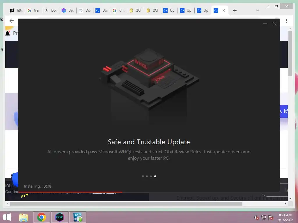Open the IObit installer taskbar icon
The image size is (298, 223).
tap(78, 217)
